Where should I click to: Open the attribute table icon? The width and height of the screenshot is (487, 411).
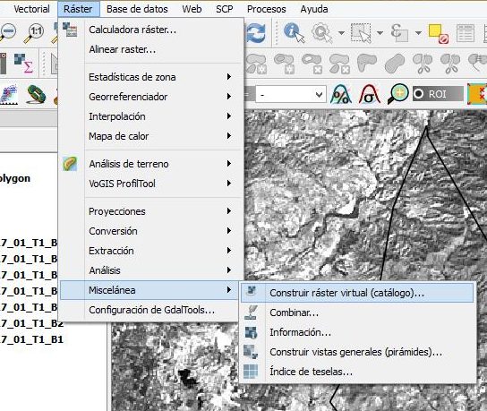point(465,32)
